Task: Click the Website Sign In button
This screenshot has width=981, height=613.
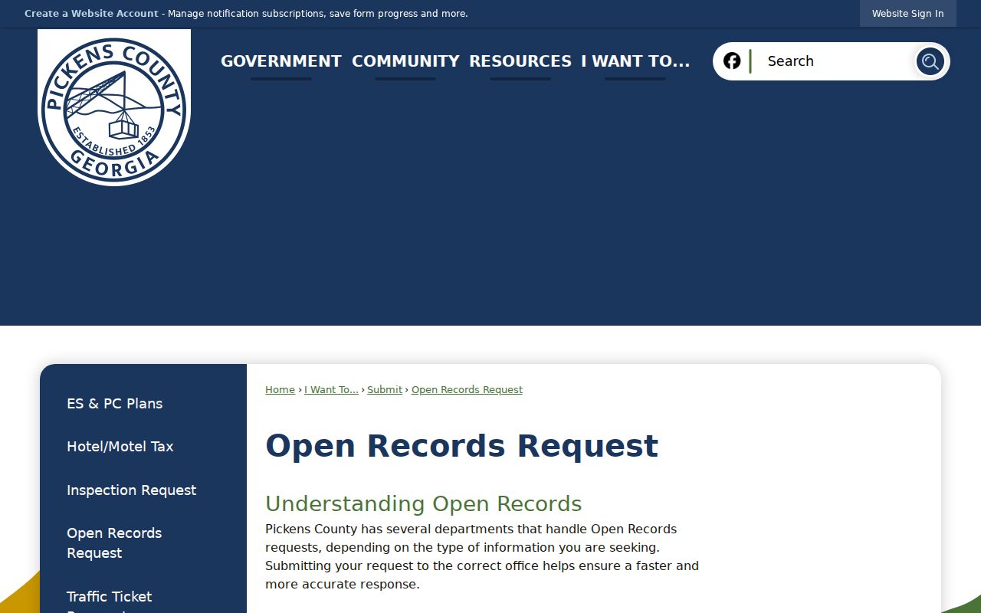Action: 907,14
